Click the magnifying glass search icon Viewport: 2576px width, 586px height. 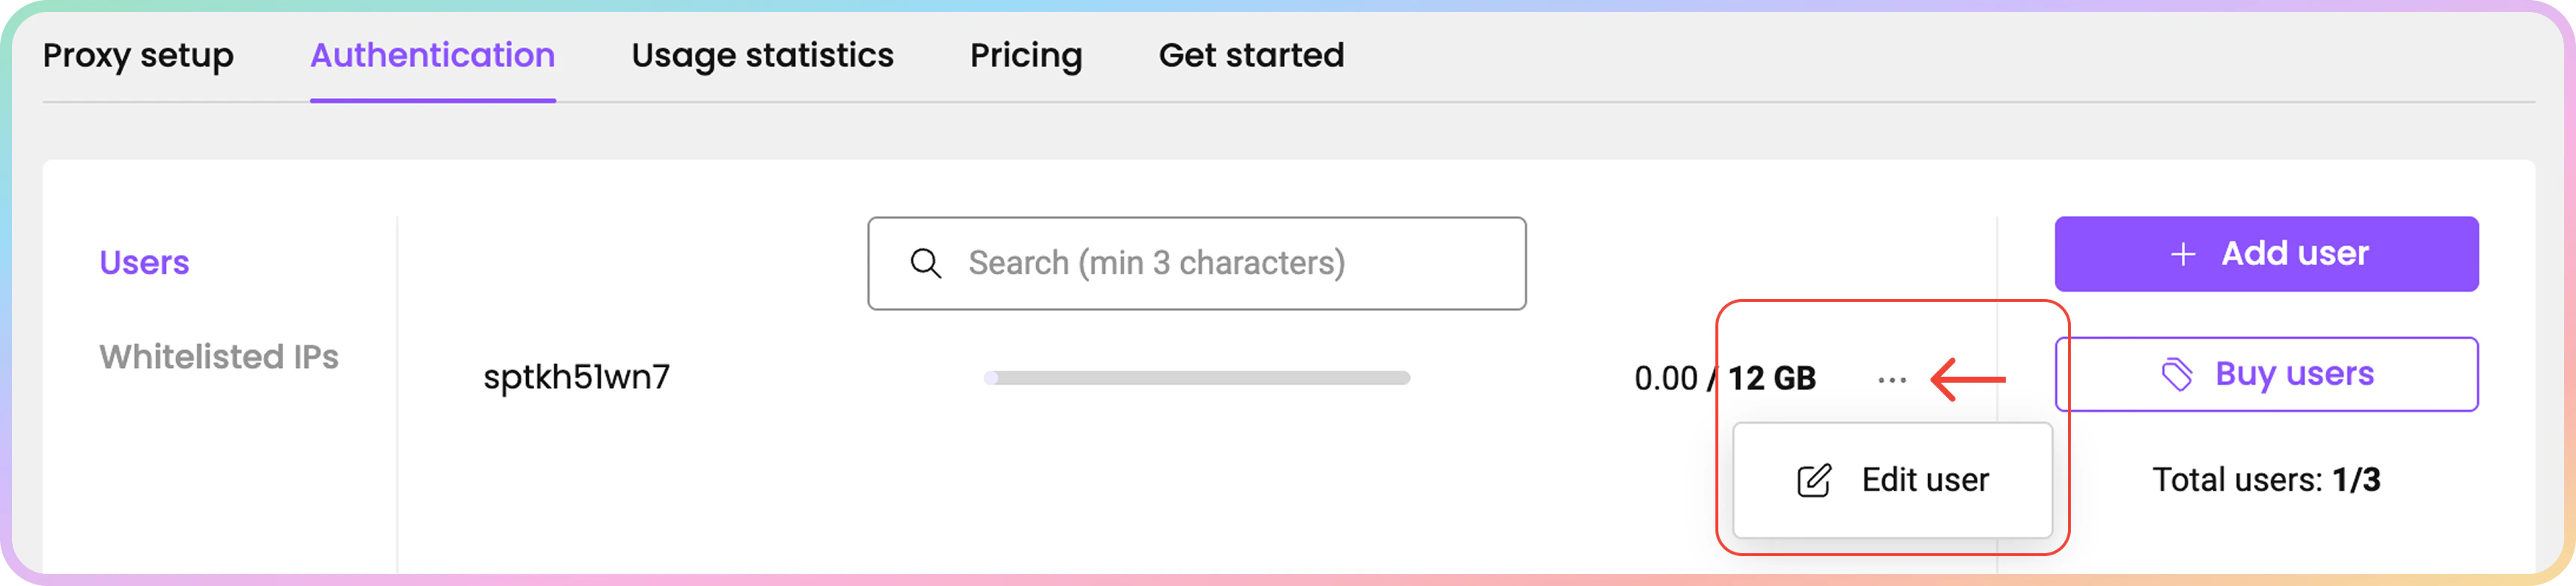coord(925,263)
